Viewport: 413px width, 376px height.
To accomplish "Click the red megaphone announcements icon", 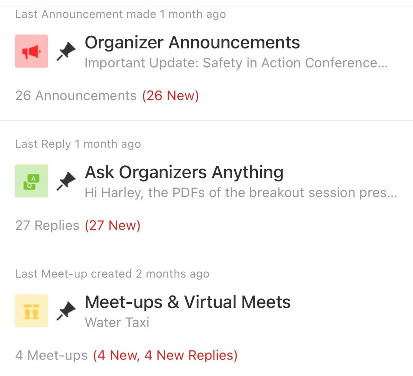I will click(x=31, y=51).
